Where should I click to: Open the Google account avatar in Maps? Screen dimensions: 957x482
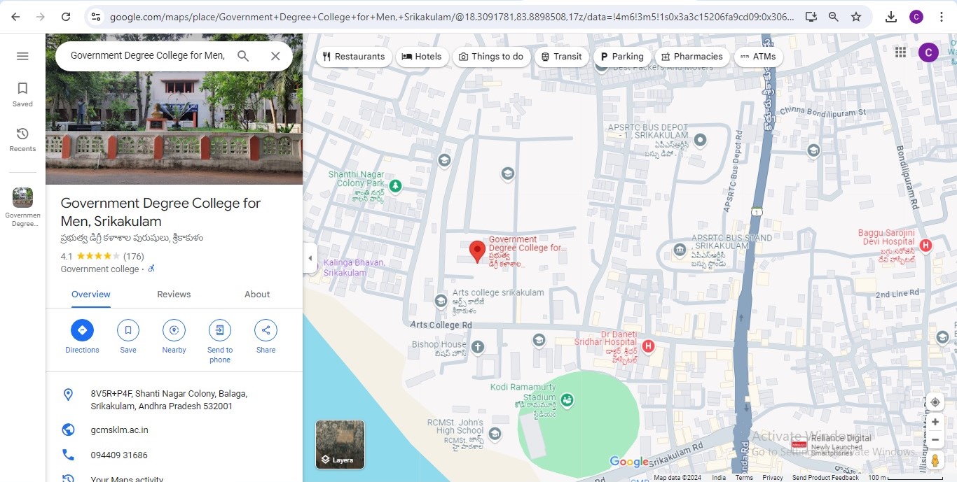(928, 52)
